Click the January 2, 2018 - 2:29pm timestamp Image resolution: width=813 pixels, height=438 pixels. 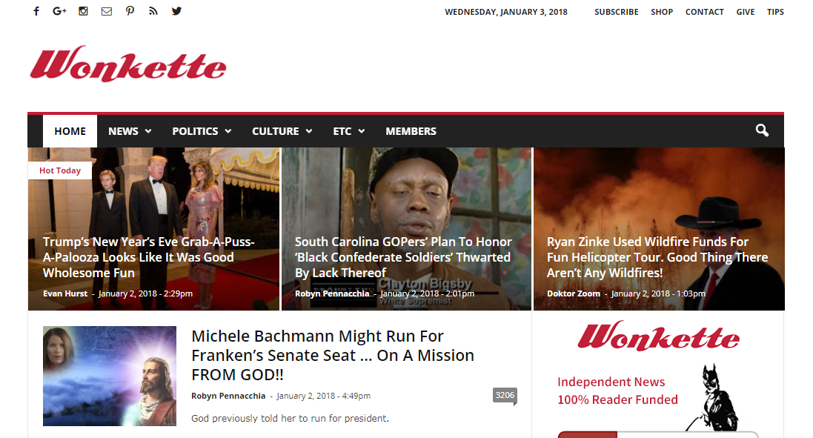pos(145,293)
